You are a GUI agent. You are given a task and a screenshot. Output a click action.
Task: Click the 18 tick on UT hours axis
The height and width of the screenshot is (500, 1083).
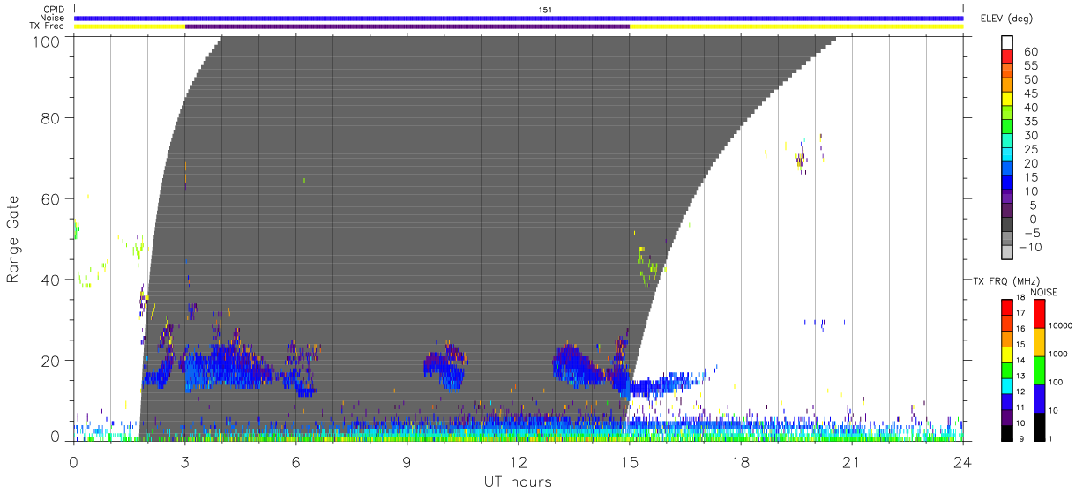pos(741,462)
